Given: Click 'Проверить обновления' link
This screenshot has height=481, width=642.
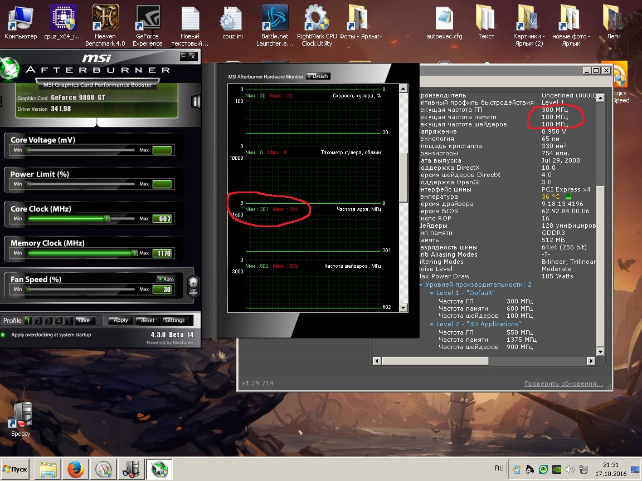Looking at the screenshot, I should click(563, 384).
